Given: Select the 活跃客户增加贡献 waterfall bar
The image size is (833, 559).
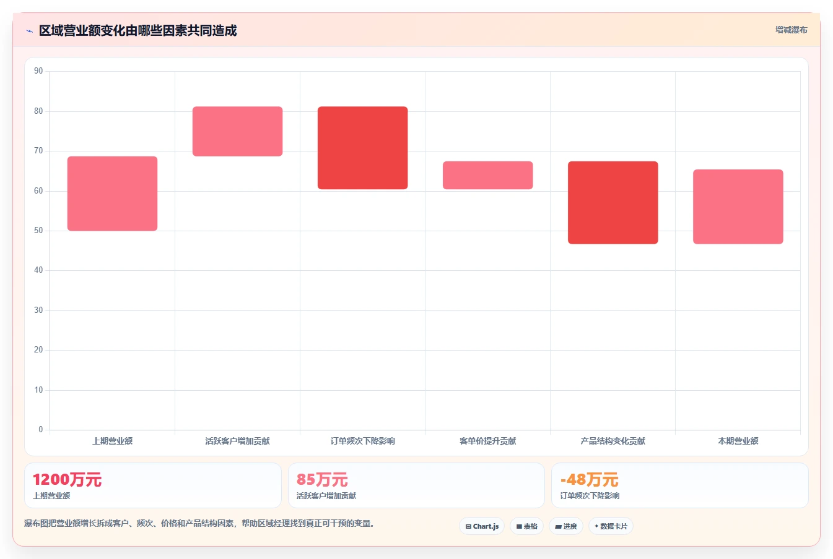Looking at the screenshot, I should (237, 131).
